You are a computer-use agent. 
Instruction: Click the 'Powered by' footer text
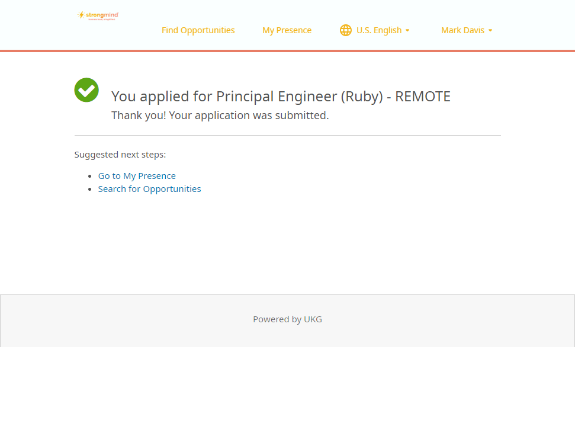(277, 319)
